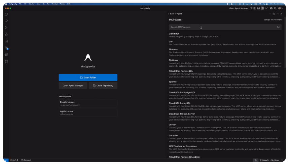Click the Wi-Fi icon in macOS menu bar
Image resolution: width=291 pixels, height=164 pixels.
[x=260, y=4]
